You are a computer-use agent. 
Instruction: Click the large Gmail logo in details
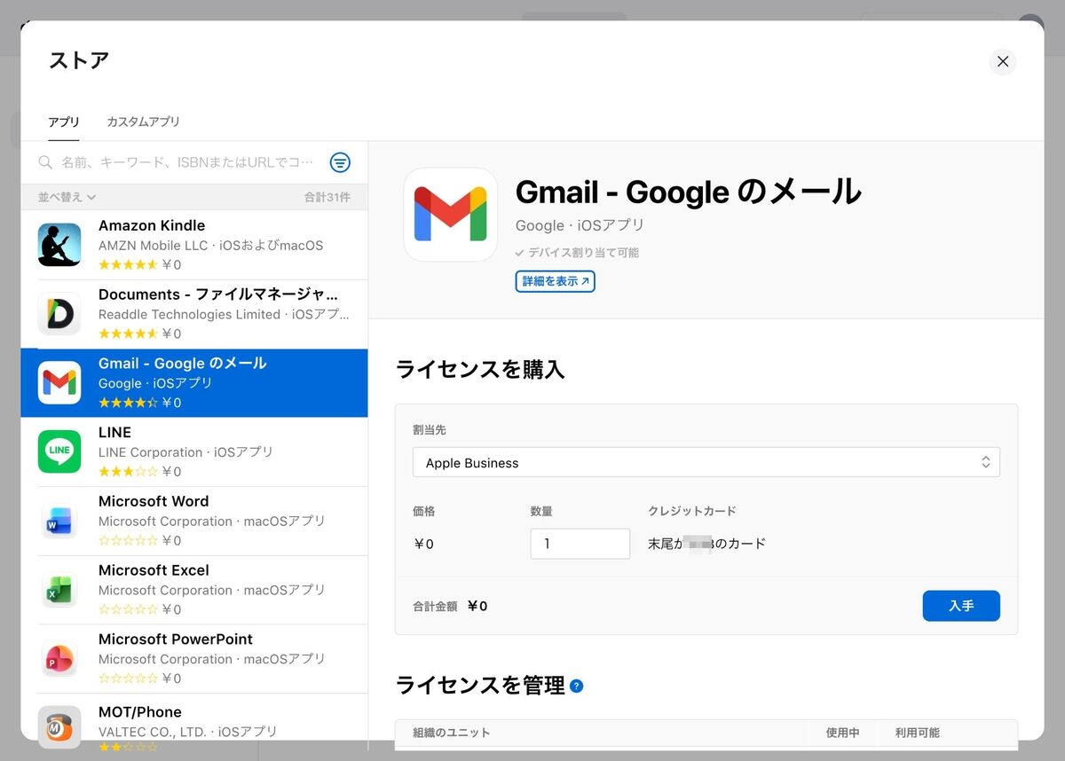[450, 215]
